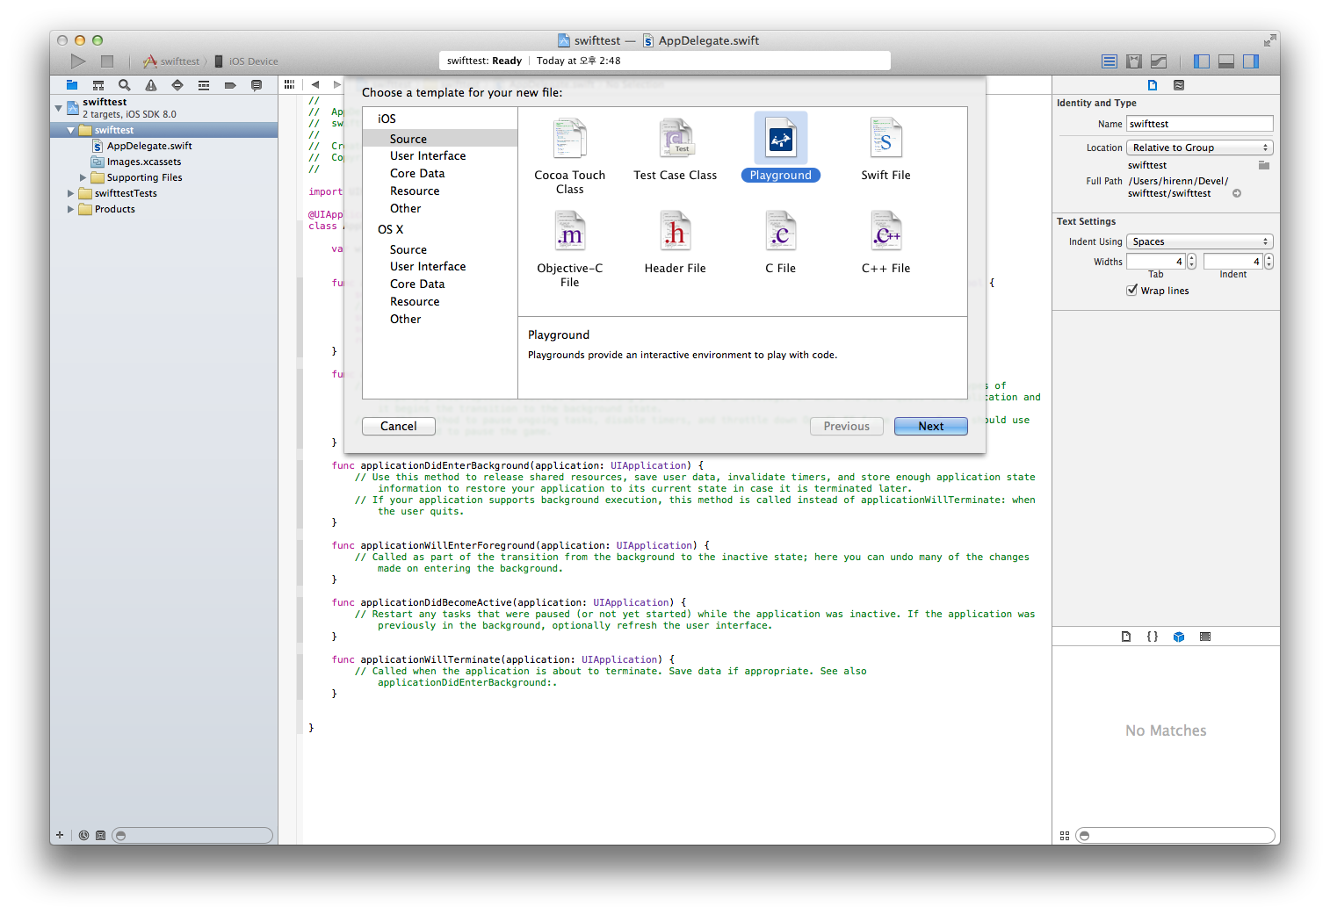Show the Object library
Image resolution: width=1330 pixels, height=914 pixels.
point(1179,637)
